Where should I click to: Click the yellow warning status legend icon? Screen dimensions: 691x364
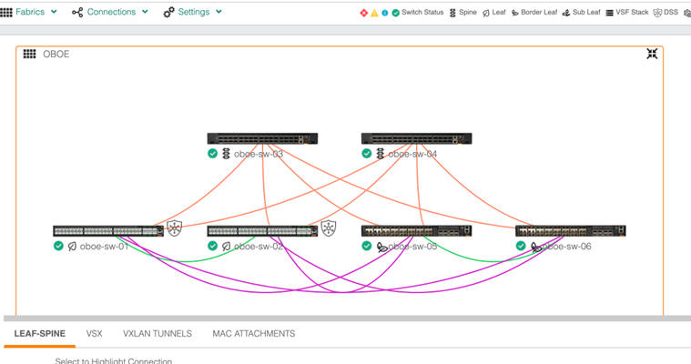374,13
